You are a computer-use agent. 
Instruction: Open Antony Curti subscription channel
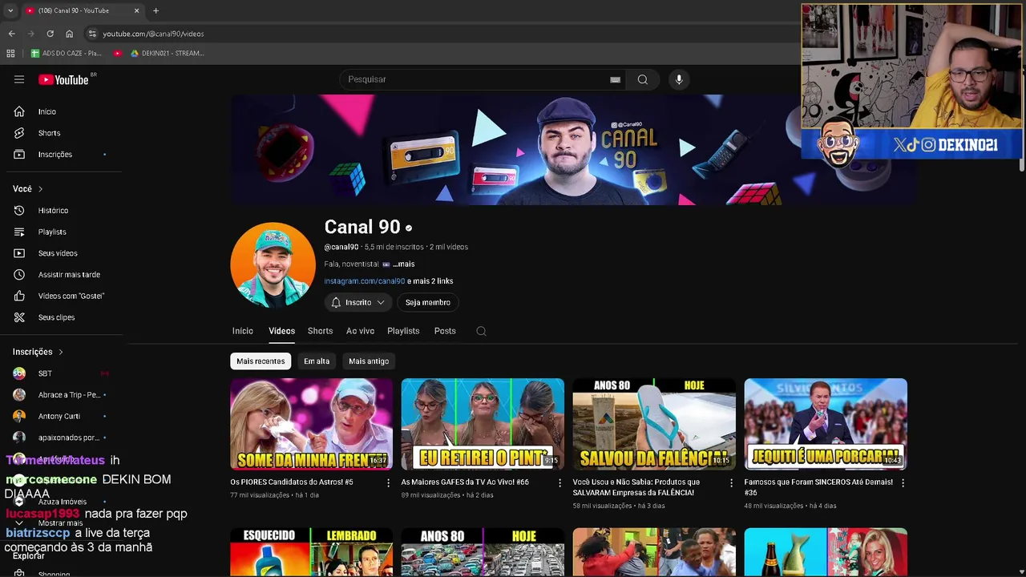pos(61,417)
